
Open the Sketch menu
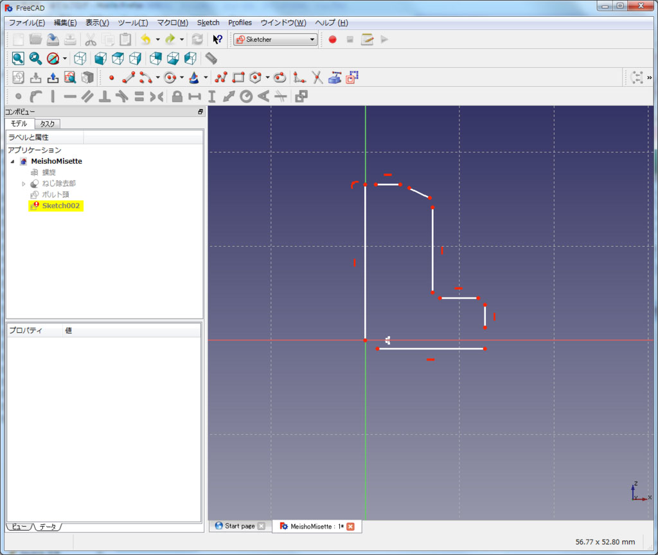click(208, 22)
